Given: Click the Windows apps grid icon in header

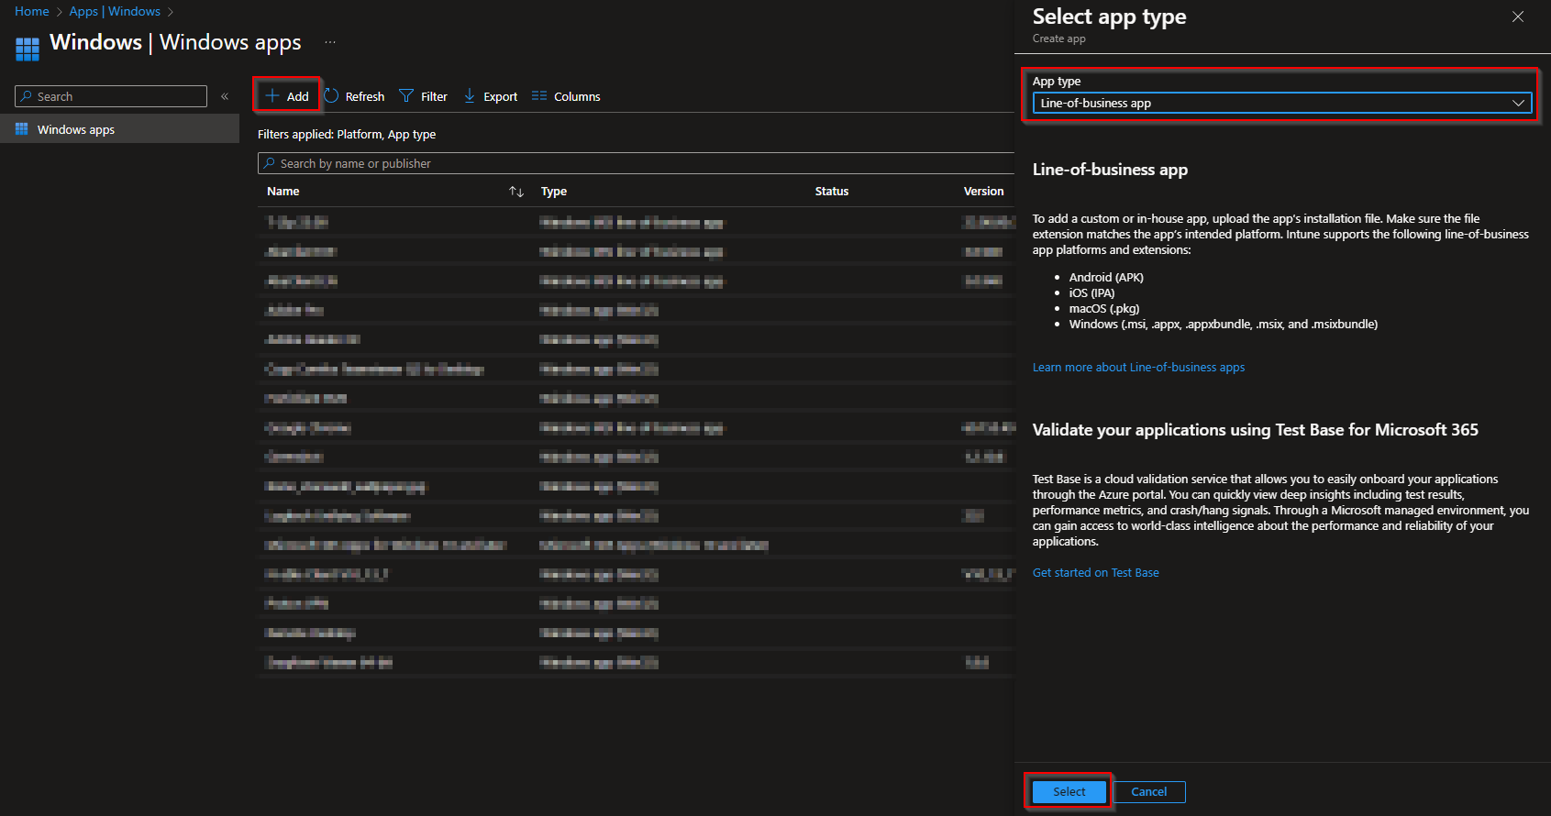Looking at the screenshot, I should point(28,48).
